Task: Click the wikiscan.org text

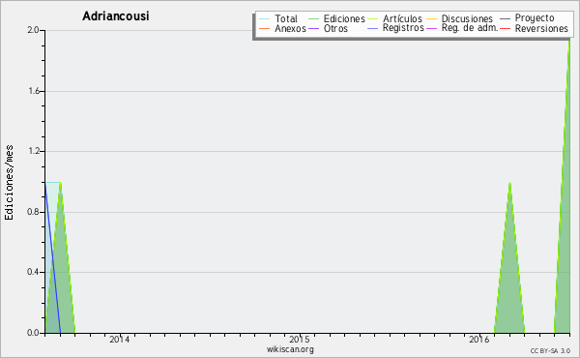Action: point(290,349)
